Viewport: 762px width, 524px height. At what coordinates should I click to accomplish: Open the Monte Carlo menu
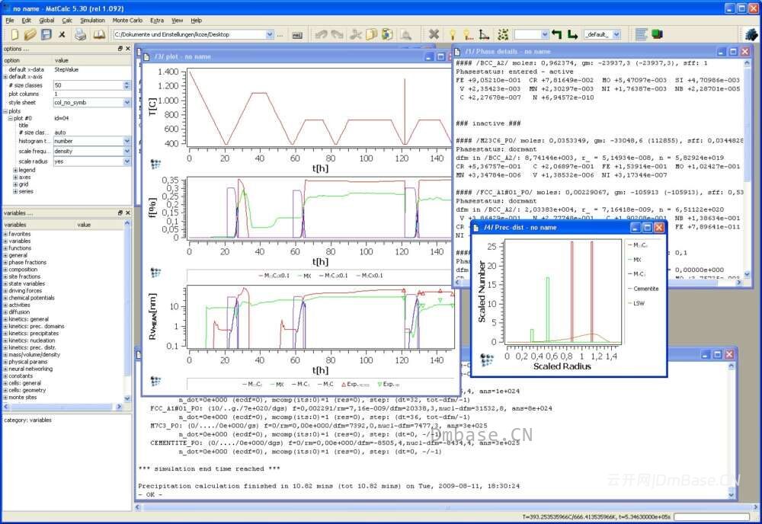click(x=127, y=21)
